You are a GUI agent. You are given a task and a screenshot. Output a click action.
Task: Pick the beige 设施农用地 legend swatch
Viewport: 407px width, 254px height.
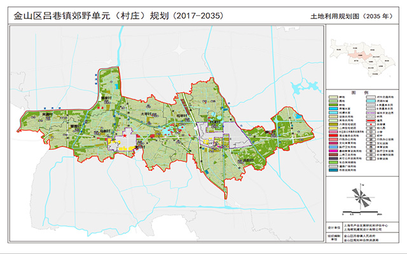click(333, 116)
